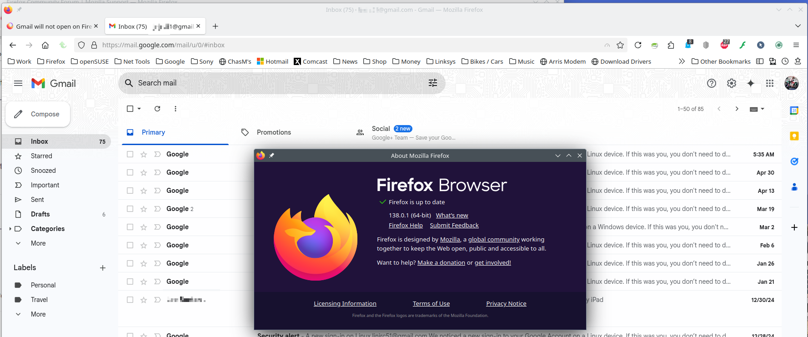The height and width of the screenshot is (337, 808).
Task: Star the Google email dated Apr 30
Action: tap(144, 172)
